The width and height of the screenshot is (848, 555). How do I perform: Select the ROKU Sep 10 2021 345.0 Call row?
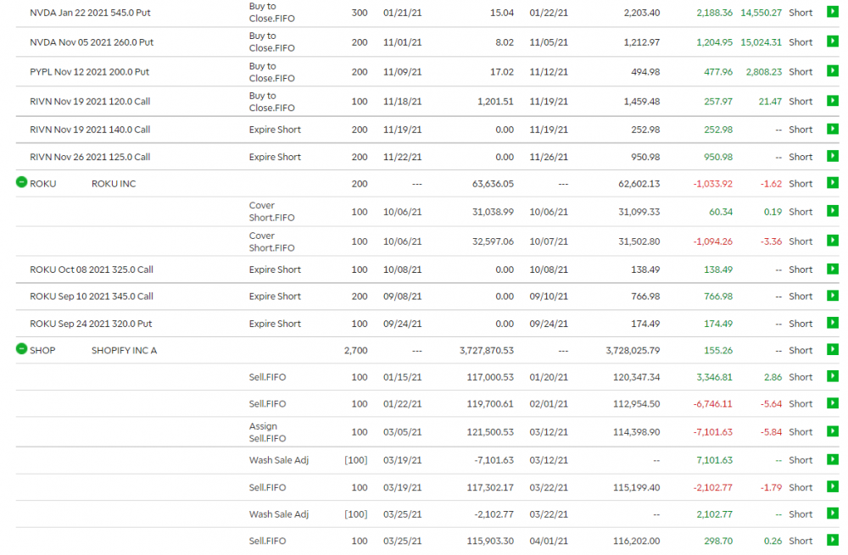click(x=92, y=297)
